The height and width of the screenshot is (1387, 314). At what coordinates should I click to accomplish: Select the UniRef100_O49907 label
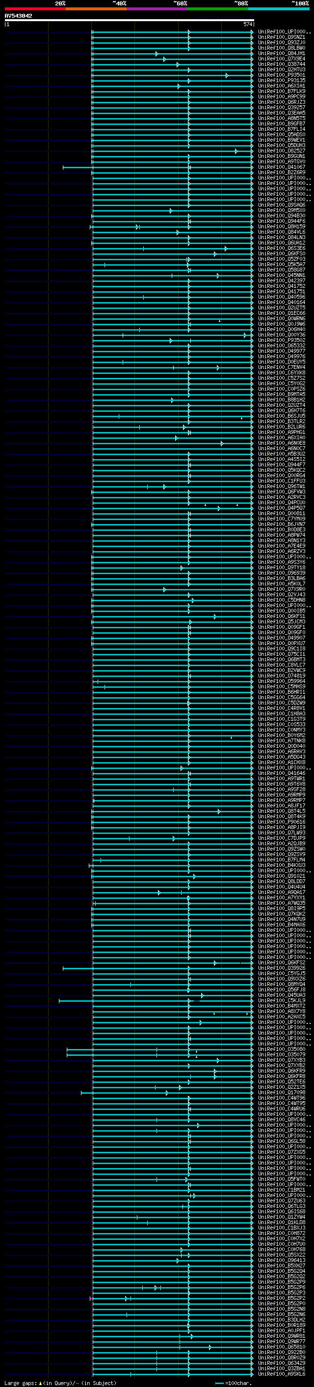(x=281, y=638)
